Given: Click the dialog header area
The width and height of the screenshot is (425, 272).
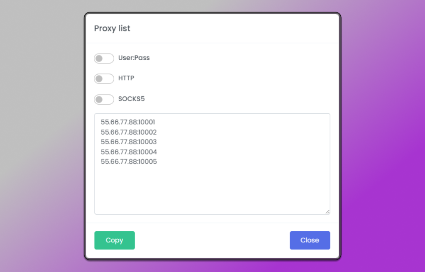Looking at the screenshot, I should pos(212,28).
